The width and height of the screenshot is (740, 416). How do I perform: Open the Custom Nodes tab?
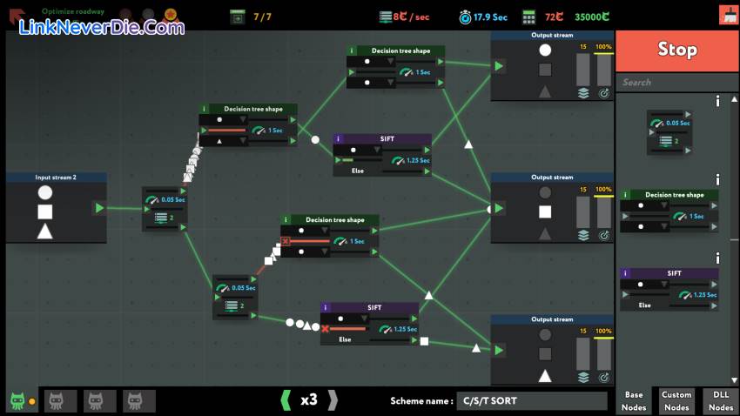676,400
